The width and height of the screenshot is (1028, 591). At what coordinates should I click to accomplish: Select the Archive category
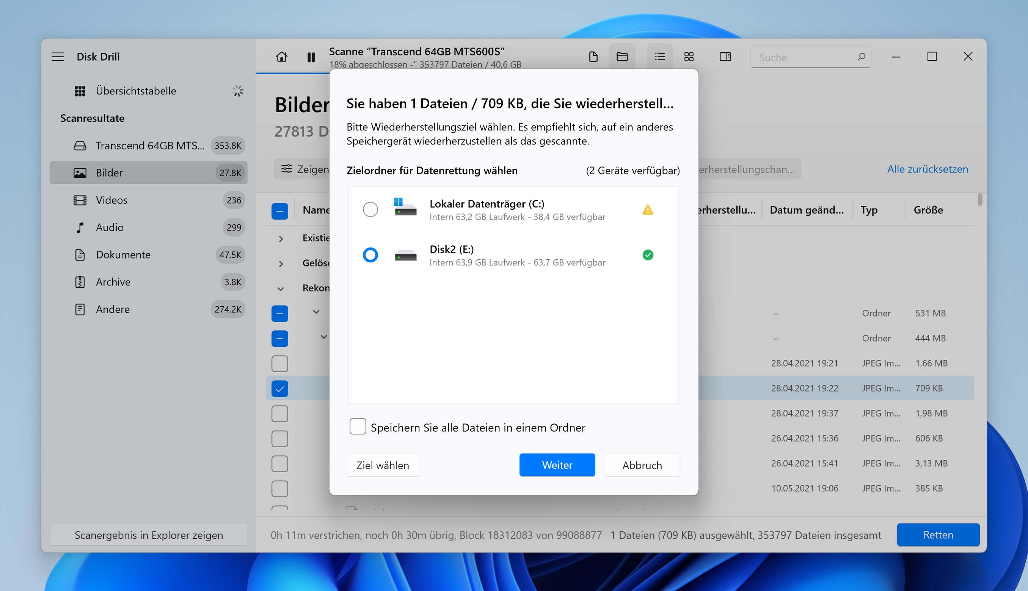149,282
